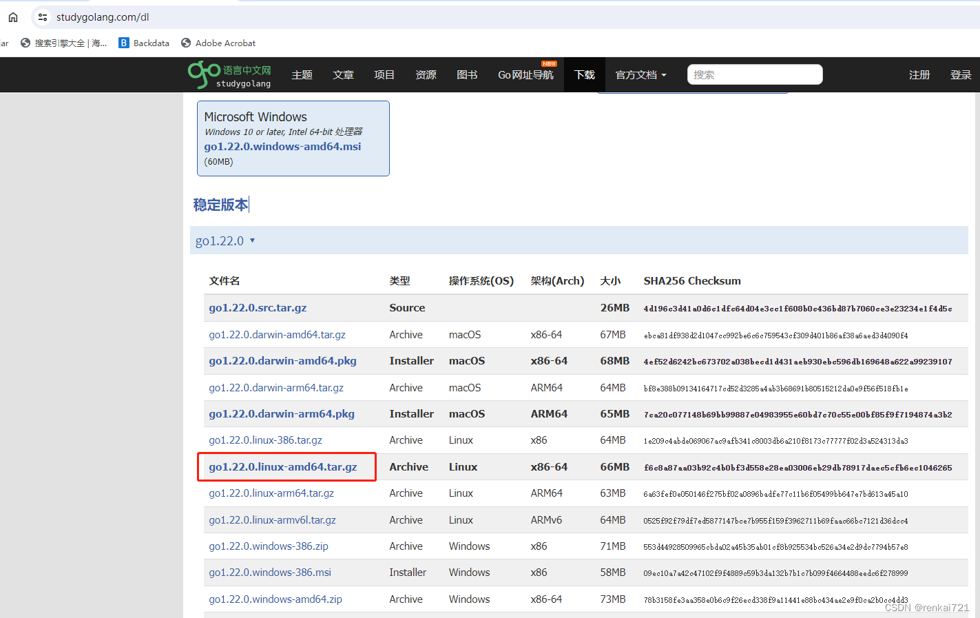980x618 pixels.
Task: Click the 操作系统(OS) column header
Action: click(481, 280)
